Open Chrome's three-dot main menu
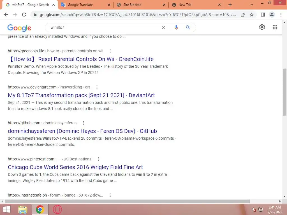Image resolution: width=287 pixels, height=215 pixels. point(281,15)
